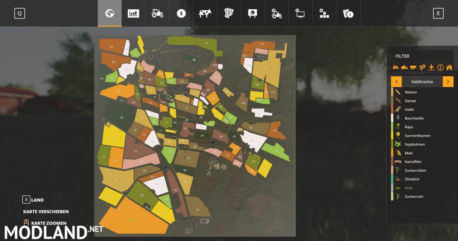Switch to previous filter category arrow

tap(396, 82)
